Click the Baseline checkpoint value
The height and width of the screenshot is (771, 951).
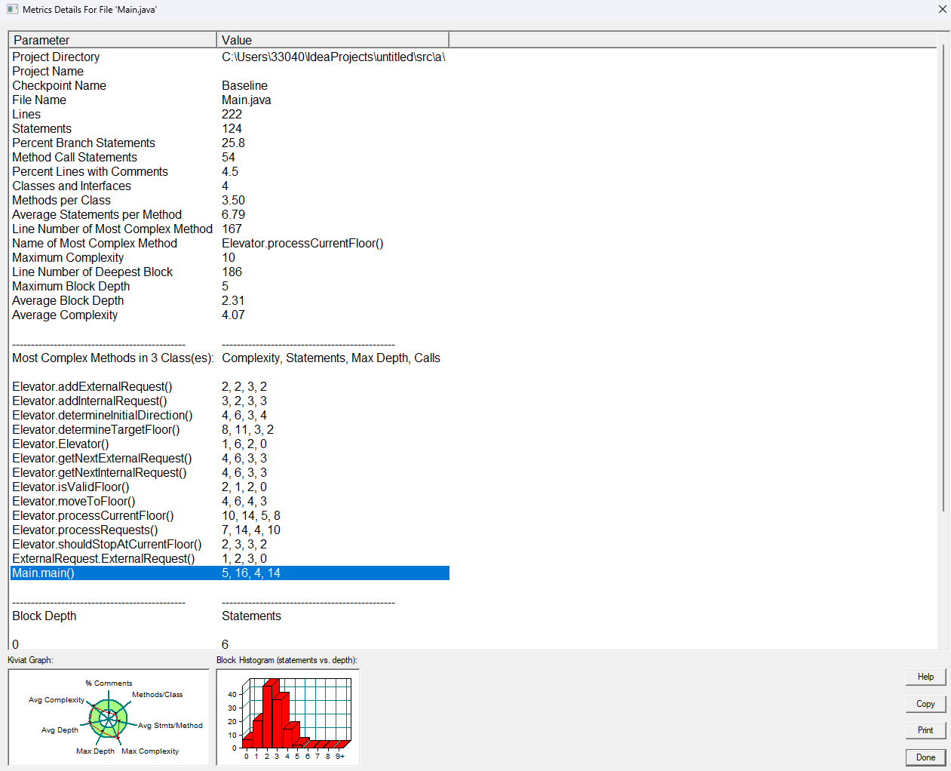(x=244, y=86)
